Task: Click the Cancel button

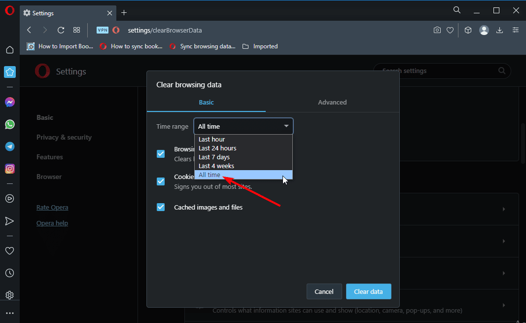Action: coord(324,291)
